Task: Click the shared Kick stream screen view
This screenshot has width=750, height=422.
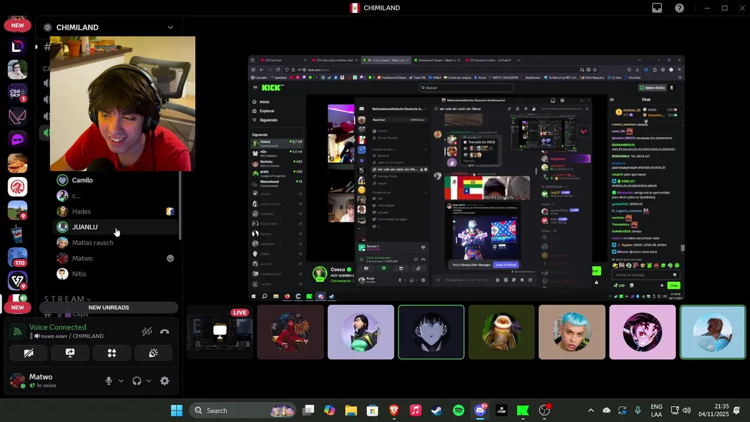Action: 466,178
